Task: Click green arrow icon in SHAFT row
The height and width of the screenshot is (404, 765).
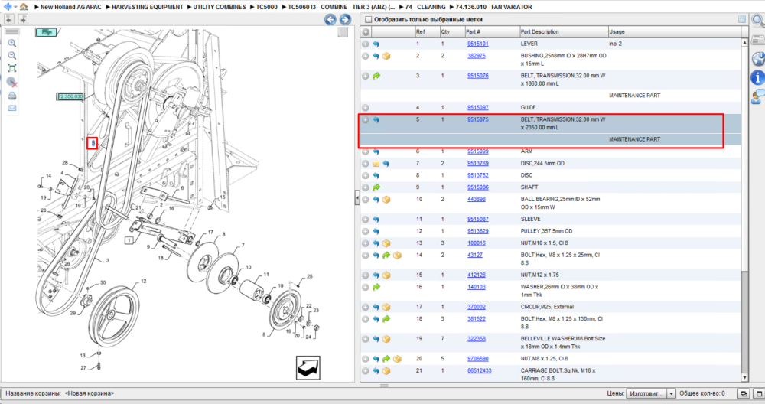Action: click(x=376, y=187)
